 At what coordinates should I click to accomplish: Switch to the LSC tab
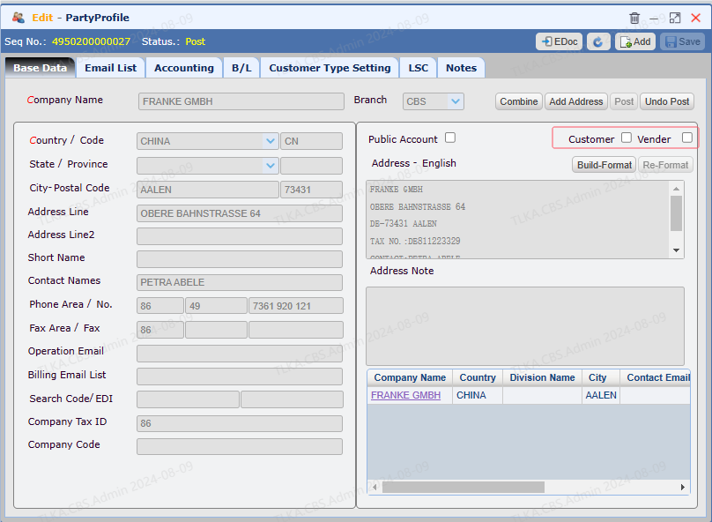pyautogui.click(x=419, y=68)
